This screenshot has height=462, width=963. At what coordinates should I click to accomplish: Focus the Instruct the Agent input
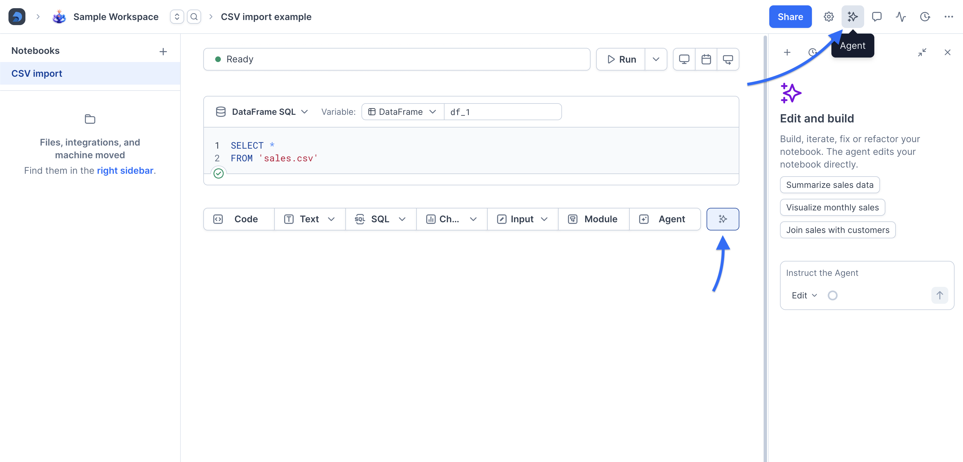[866, 273]
